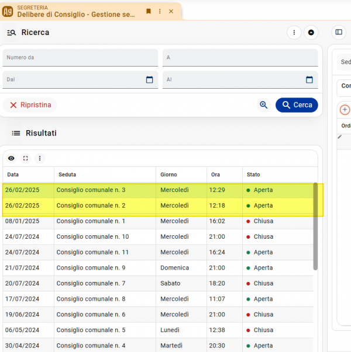Toggle the eye view icon in results

click(11, 159)
